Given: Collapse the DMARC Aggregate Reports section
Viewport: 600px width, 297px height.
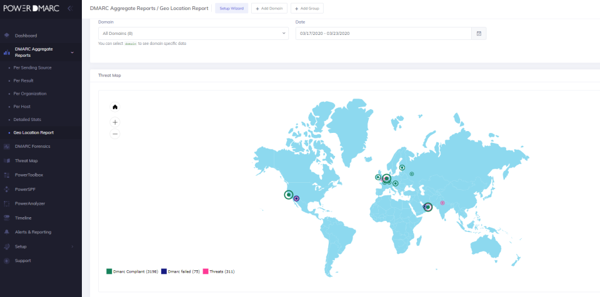Looking at the screenshot, I should (x=72, y=52).
